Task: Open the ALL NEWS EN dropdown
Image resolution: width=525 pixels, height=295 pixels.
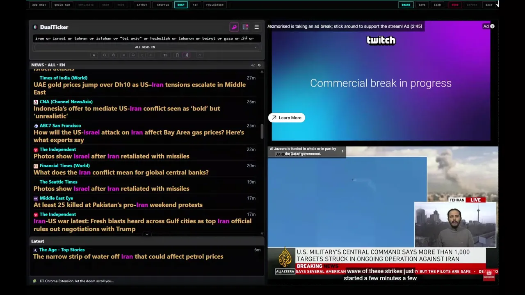Action: click(x=147, y=47)
